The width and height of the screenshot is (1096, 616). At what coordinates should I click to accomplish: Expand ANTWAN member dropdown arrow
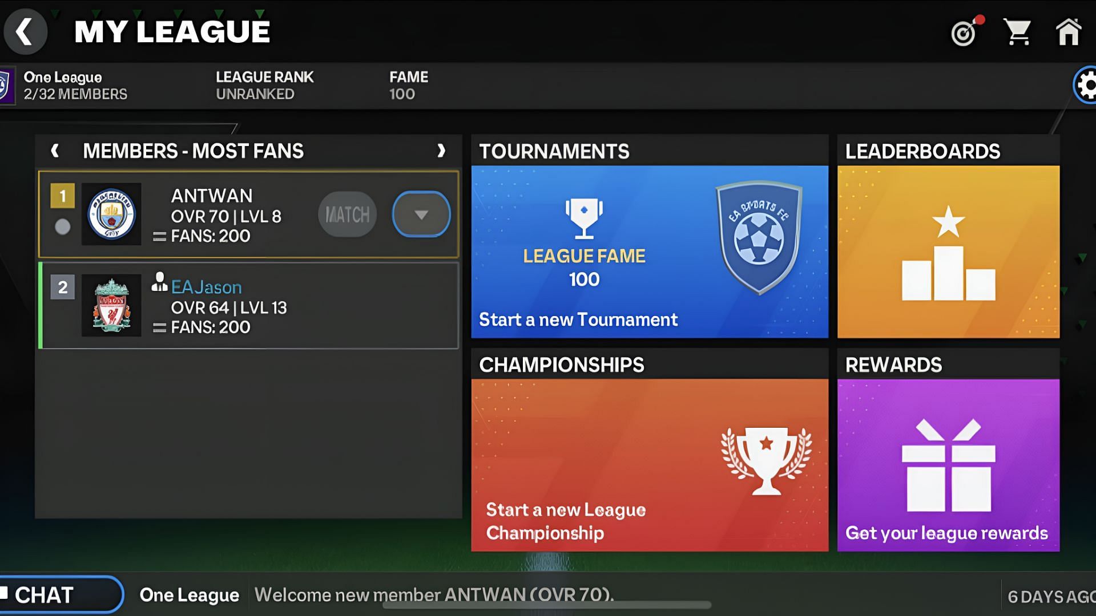click(420, 214)
